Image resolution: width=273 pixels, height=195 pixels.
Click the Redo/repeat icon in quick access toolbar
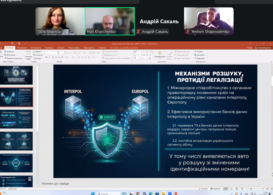12,43
